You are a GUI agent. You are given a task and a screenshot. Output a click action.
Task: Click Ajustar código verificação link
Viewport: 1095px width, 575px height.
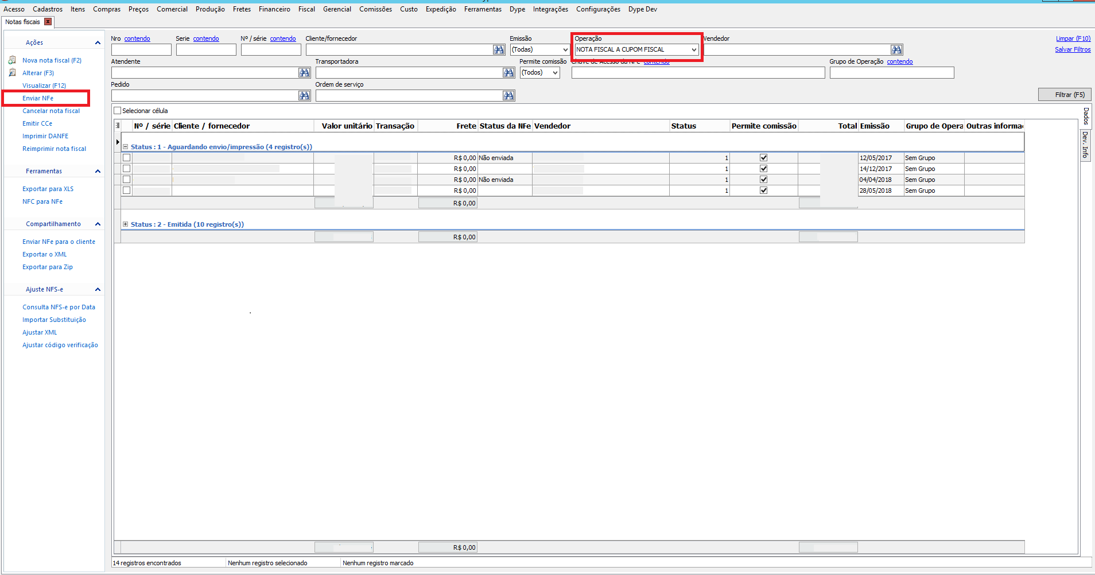point(60,345)
